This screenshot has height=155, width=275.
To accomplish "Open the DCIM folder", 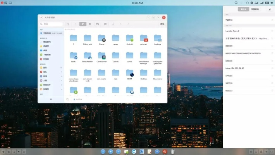I will [x=130, y=73].
